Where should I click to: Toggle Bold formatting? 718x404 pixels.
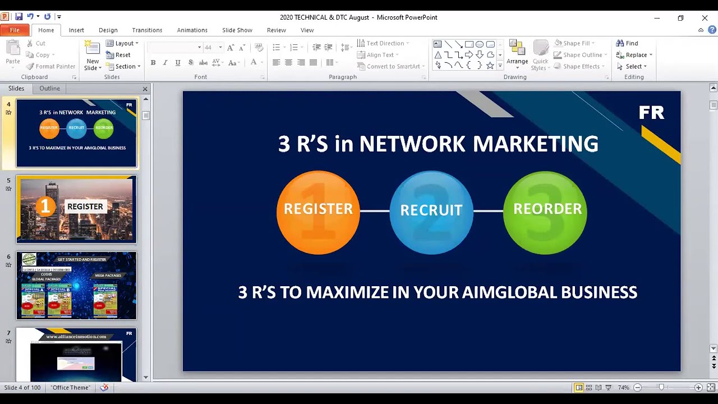(153, 63)
